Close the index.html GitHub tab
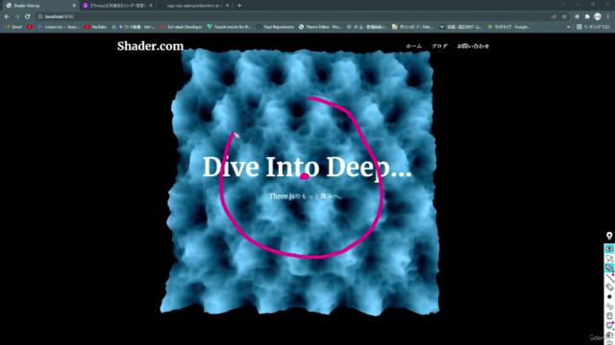This screenshot has width=615, height=345. tap(227, 6)
